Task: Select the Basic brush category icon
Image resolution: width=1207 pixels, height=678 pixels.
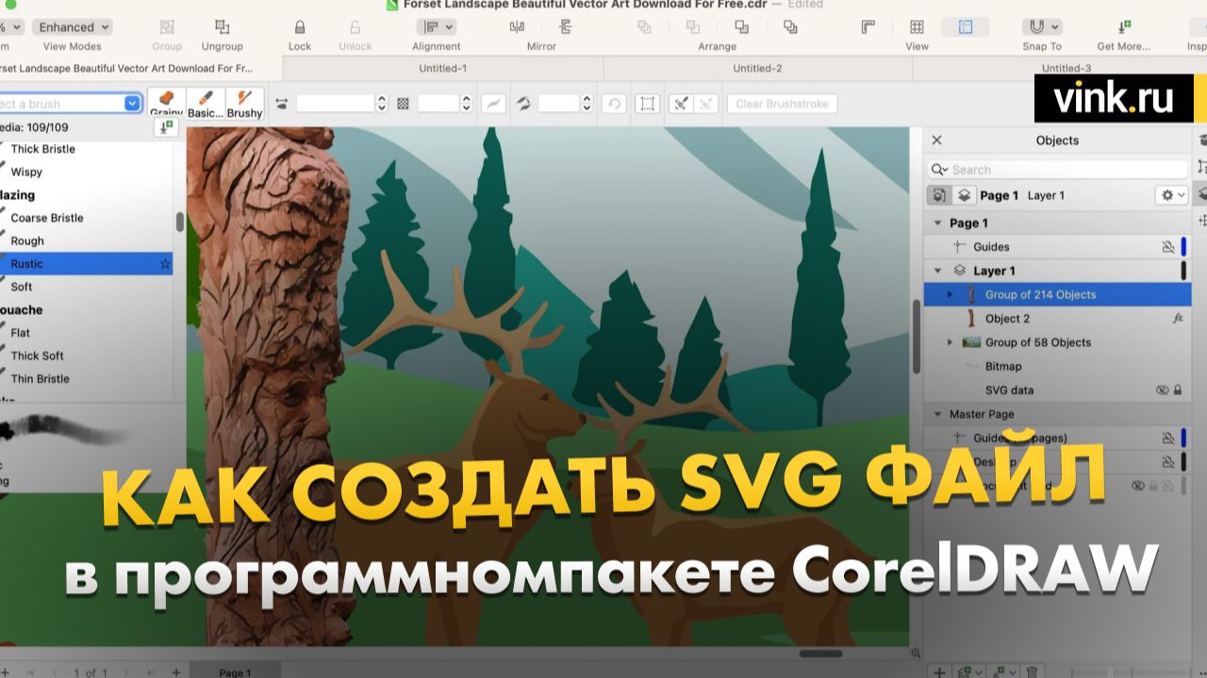Action: pyautogui.click(x=206, y=103)
